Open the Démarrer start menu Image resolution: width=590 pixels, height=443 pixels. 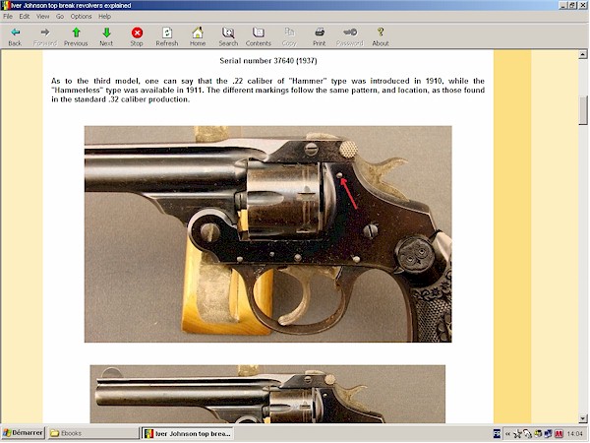tap(23, 433)
